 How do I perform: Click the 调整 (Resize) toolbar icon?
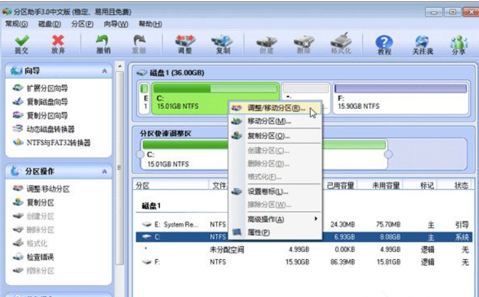185,44
